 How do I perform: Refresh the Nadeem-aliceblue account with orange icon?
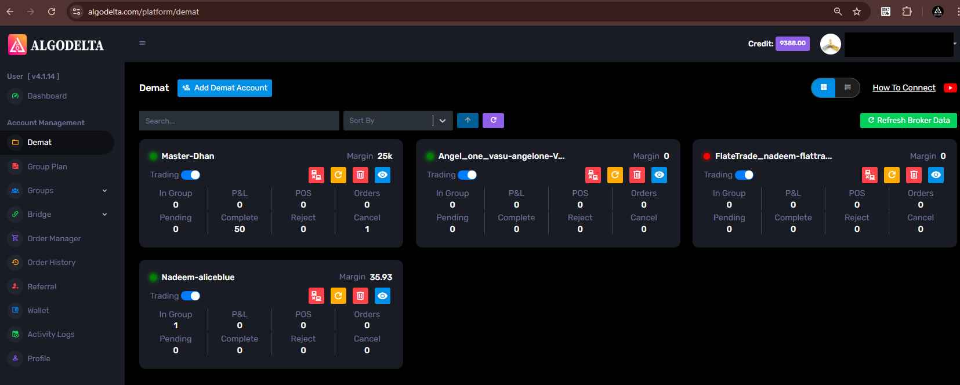click(338, 296)
